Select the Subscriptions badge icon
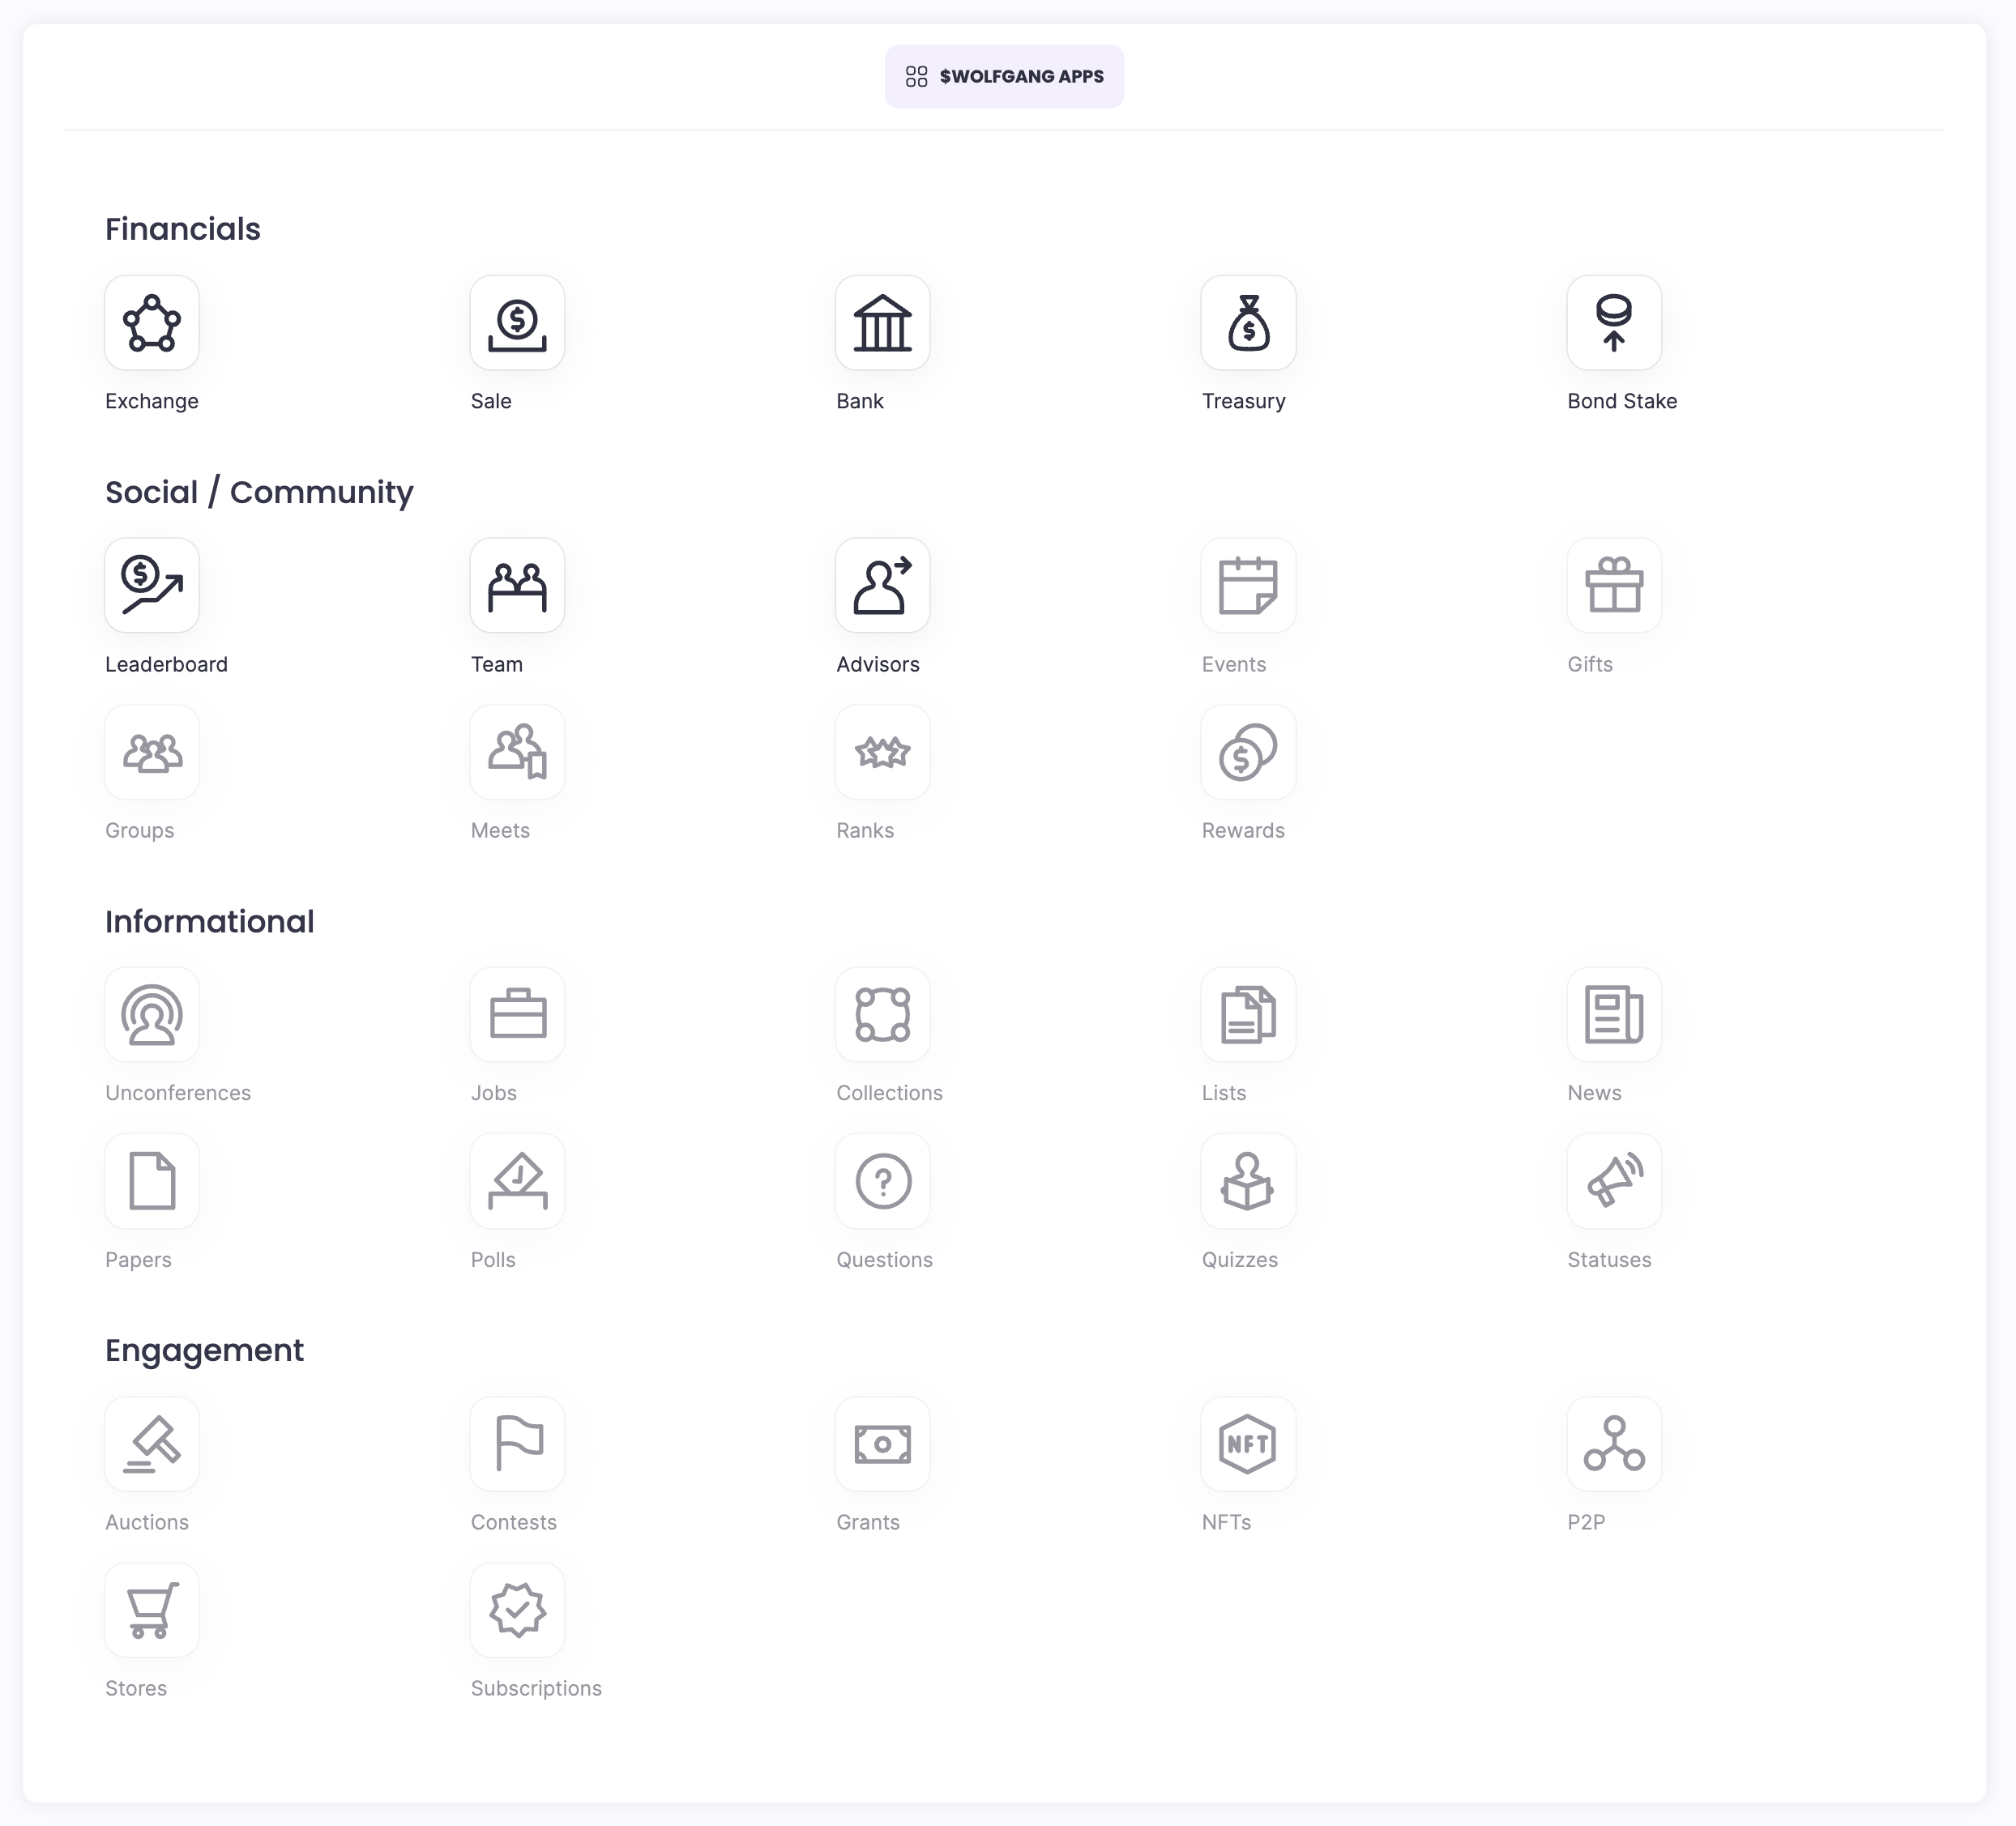 (x=517, y=1610)
